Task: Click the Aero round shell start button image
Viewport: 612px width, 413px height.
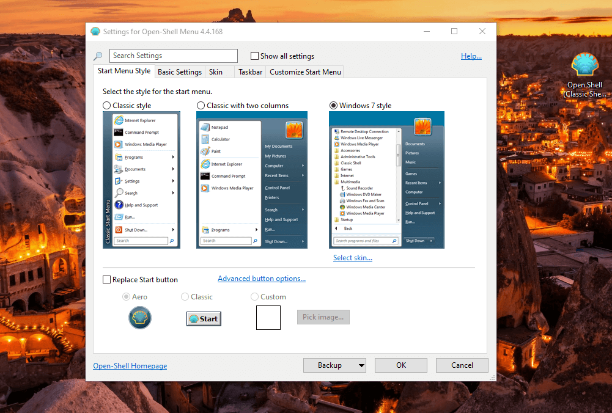Action: 140,318
